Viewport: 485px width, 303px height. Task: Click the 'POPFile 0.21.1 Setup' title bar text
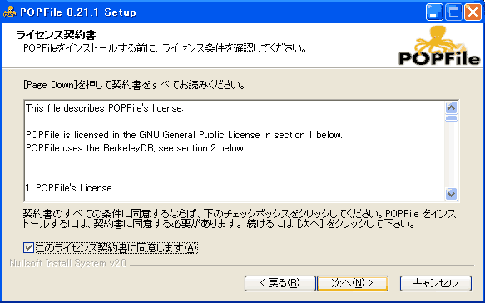tap(78, 12)
